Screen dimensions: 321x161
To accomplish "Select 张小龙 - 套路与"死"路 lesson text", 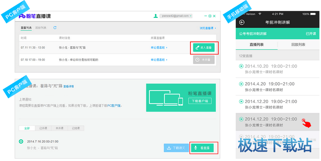I will [72, 48].
